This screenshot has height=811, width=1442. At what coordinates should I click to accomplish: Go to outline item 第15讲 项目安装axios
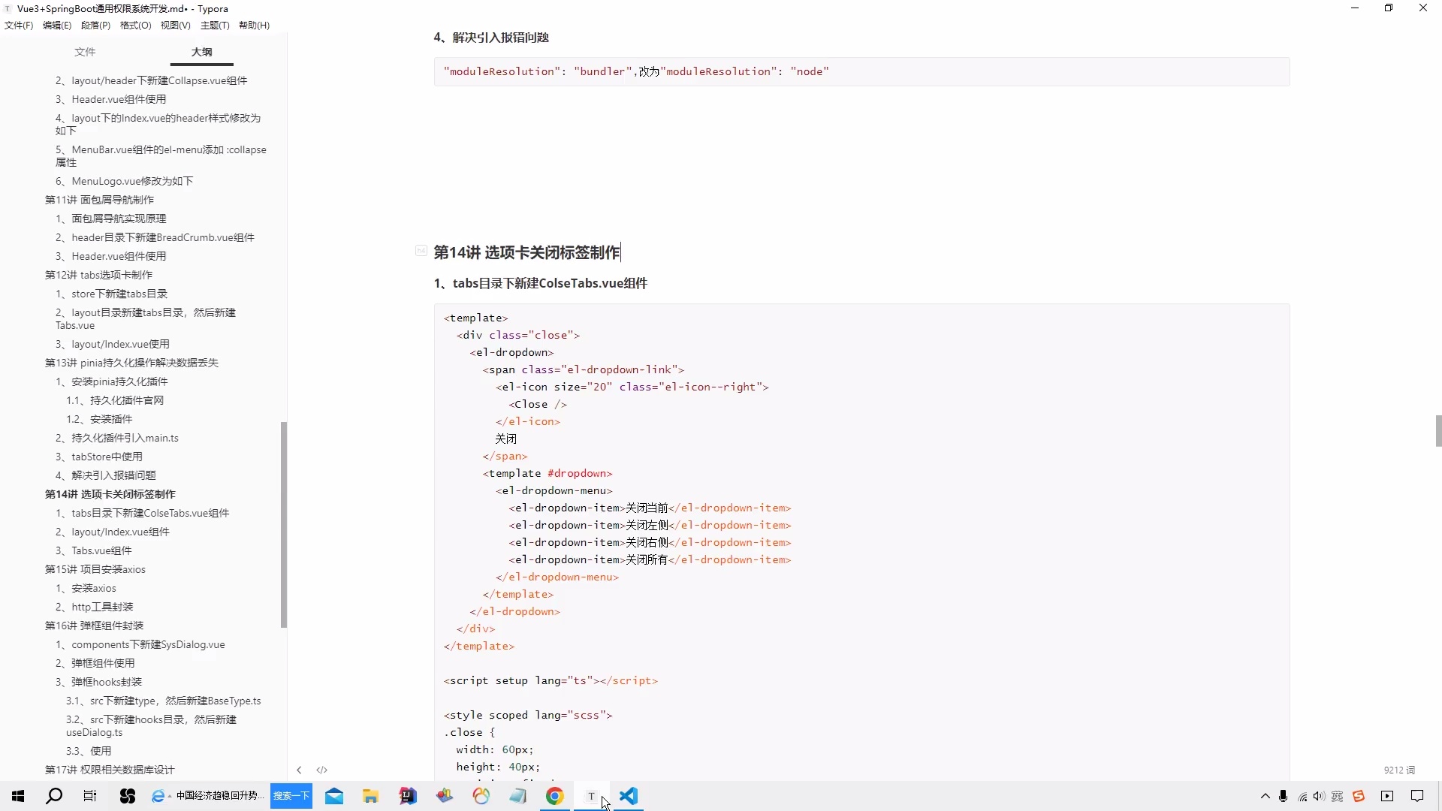(95, 569)
